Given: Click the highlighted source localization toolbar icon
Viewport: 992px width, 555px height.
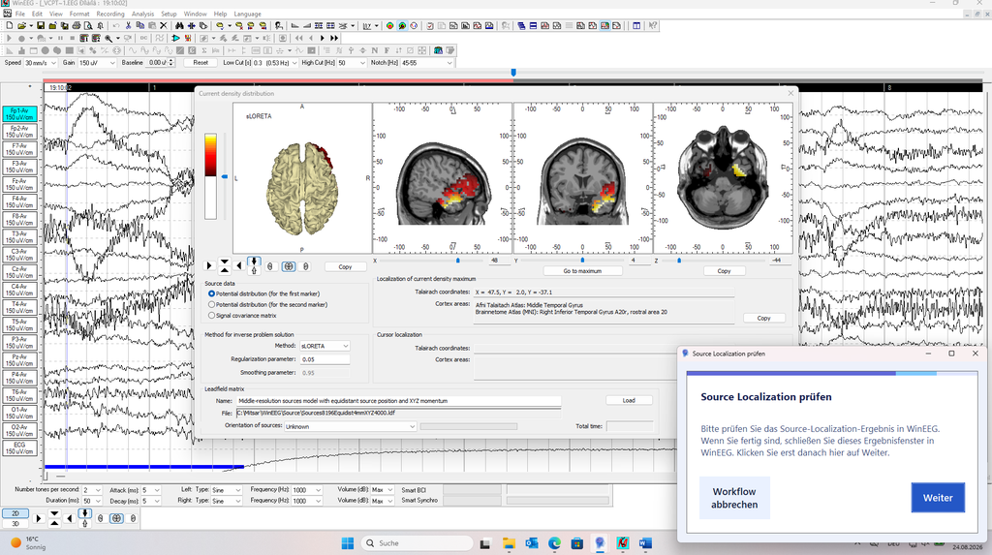Looking at the screenshot, I should click(x=402, y=26).
